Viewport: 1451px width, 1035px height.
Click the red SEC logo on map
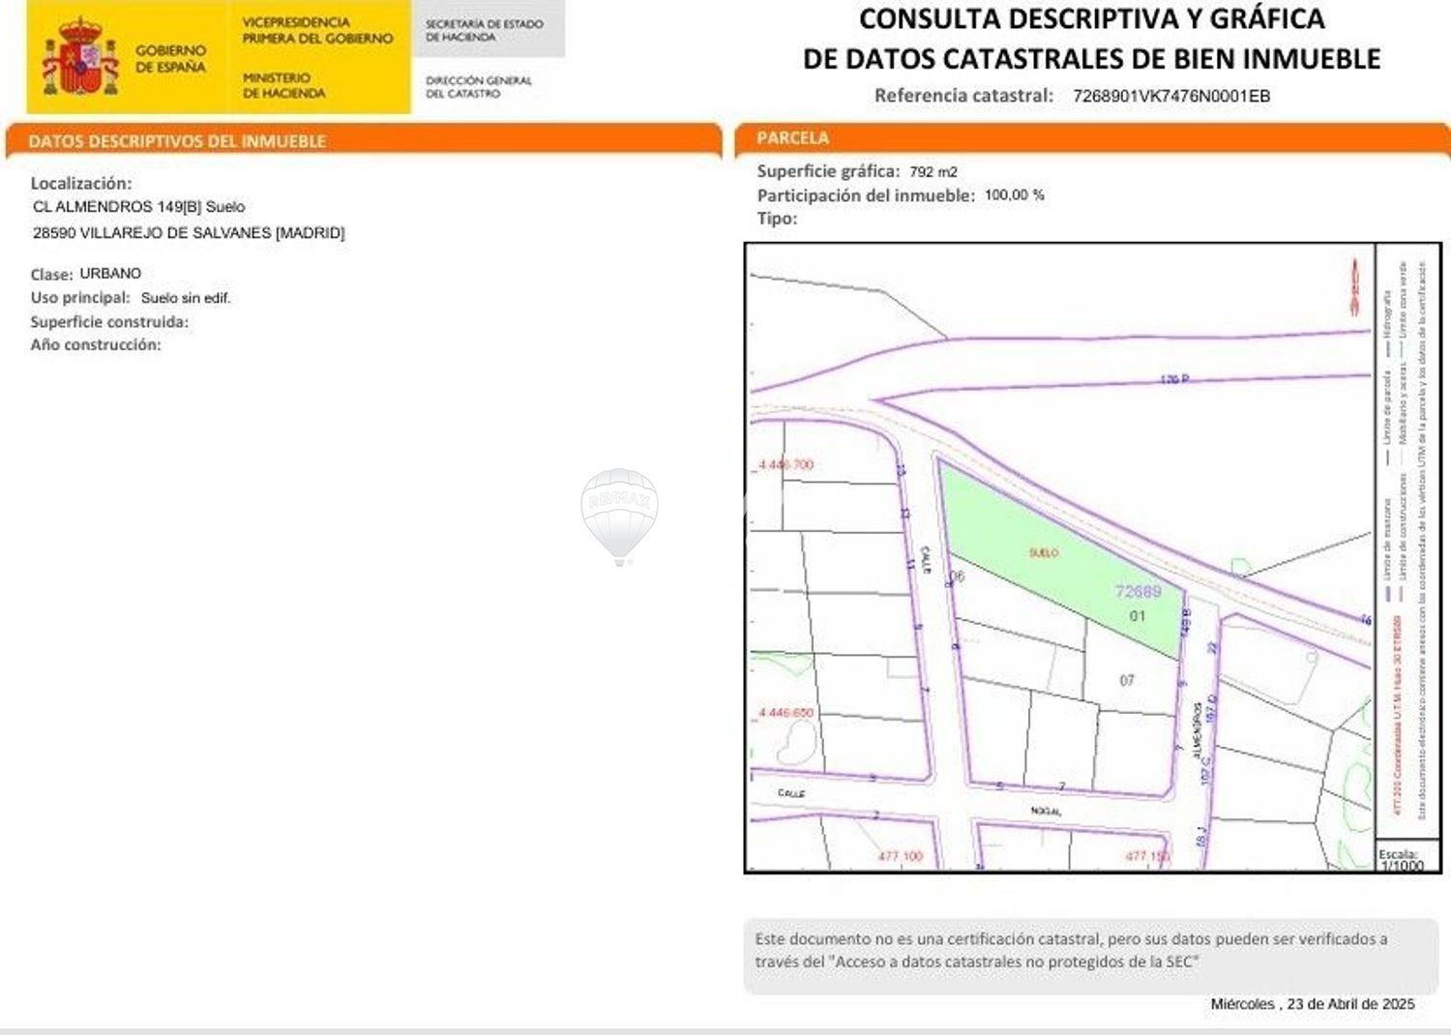[1355, 287]
